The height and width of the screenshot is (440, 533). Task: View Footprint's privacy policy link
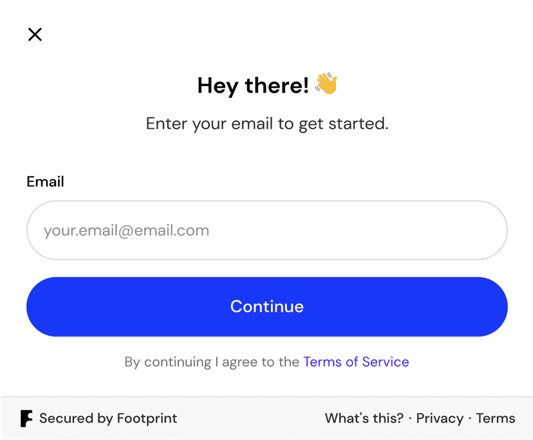click(440, 419)
